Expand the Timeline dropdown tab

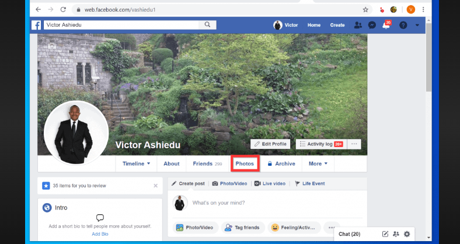tap(137, 164)
